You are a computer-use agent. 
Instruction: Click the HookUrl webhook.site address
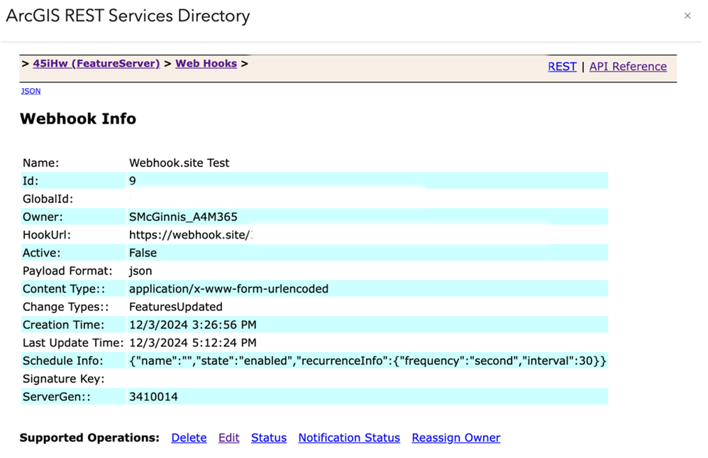click(189, 234)
